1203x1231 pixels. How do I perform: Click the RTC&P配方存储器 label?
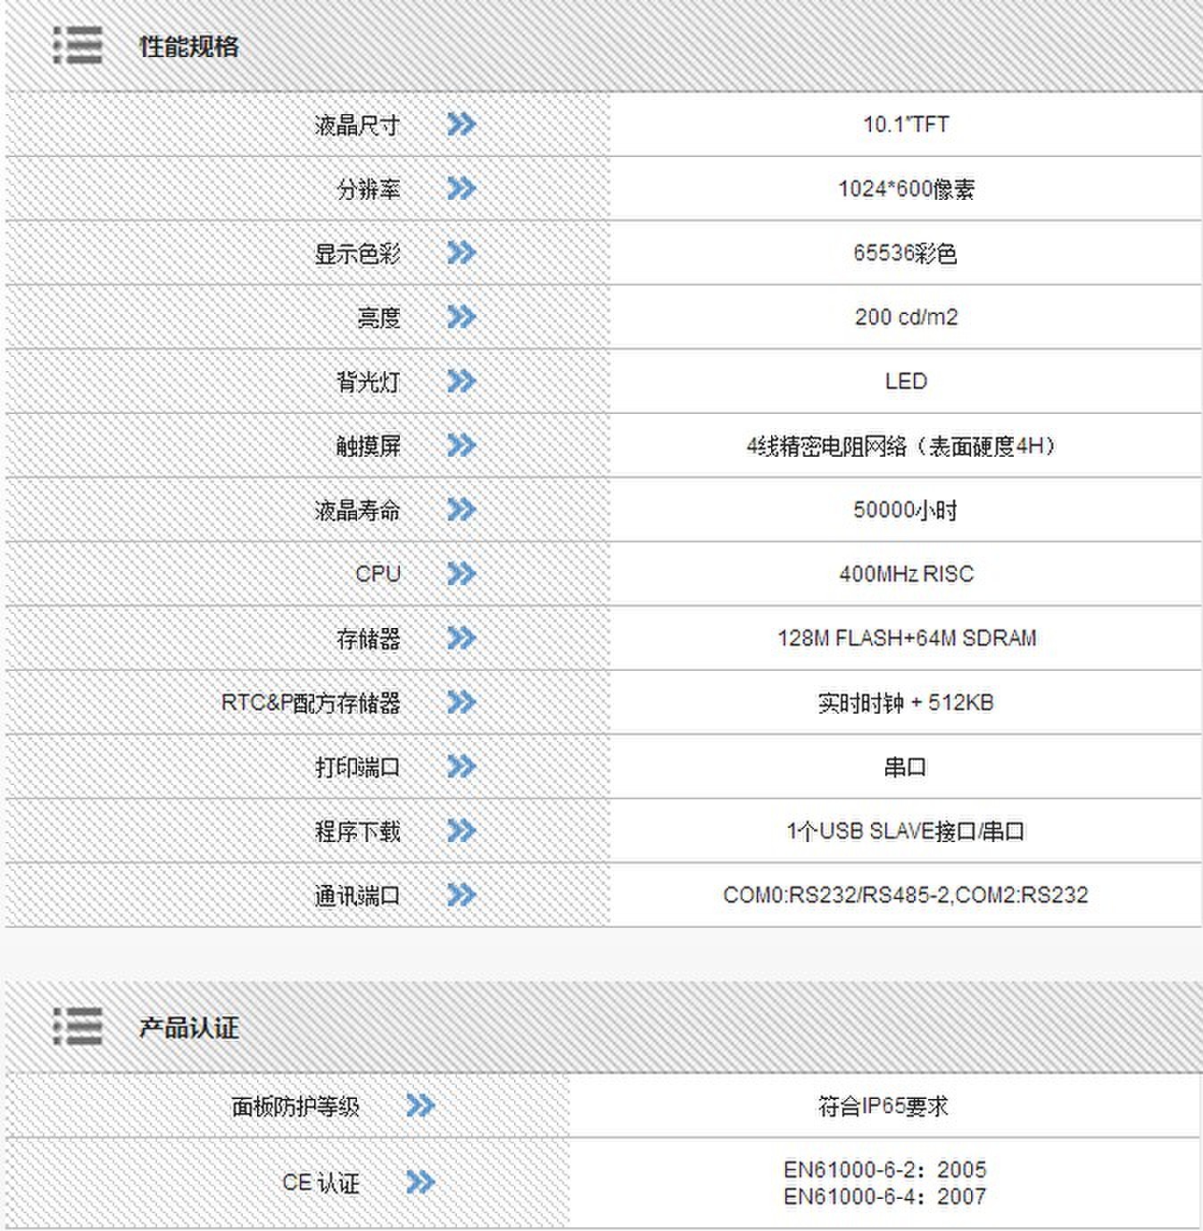311,703
